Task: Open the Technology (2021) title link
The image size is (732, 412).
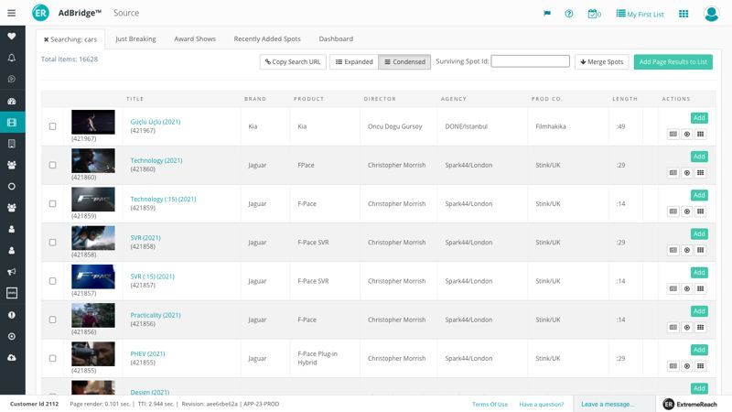Action: click(156, 160)
